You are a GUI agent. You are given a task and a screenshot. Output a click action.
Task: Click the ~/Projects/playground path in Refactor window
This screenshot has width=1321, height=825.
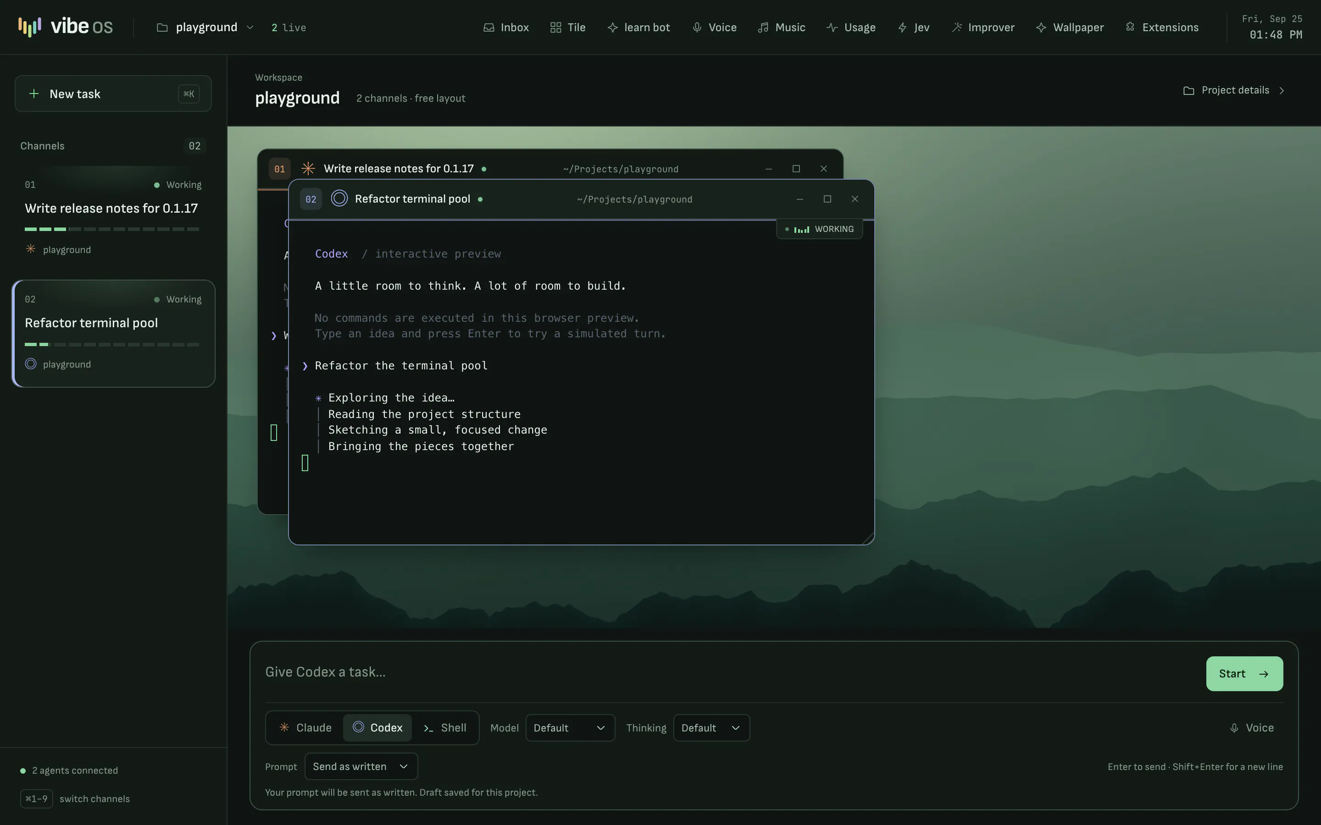[x=634, y=200]
